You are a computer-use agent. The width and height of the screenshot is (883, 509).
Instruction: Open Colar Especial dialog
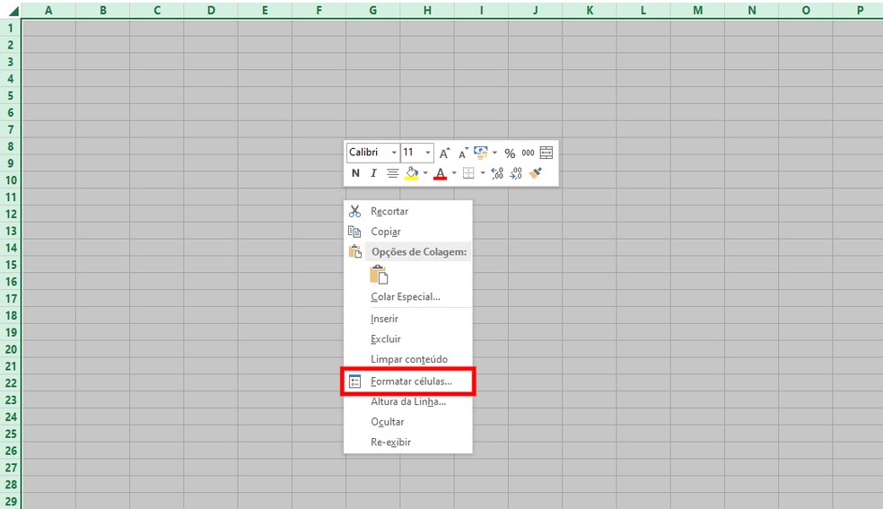[x=408, y=297]
